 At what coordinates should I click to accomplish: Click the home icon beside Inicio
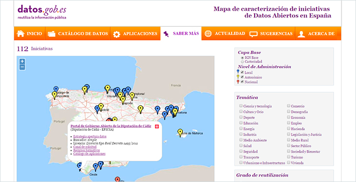[x=20, y=34]
